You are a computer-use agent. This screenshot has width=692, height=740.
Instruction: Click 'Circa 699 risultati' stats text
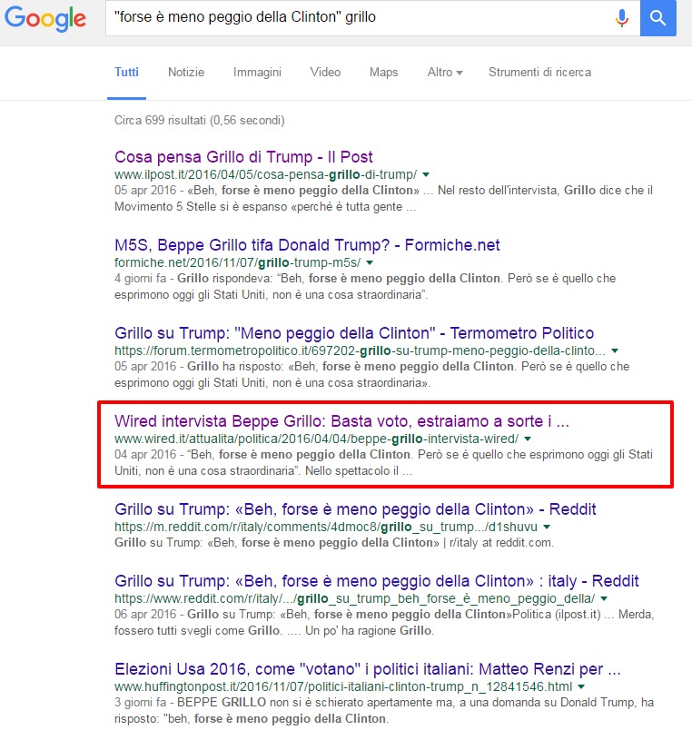click(199, 121)
